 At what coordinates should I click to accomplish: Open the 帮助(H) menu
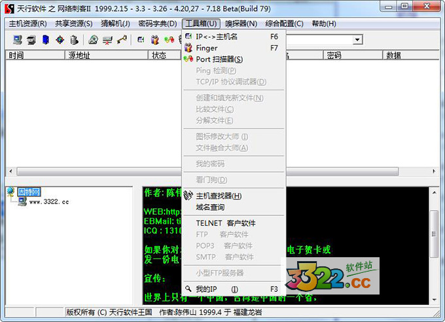(324, 24)
